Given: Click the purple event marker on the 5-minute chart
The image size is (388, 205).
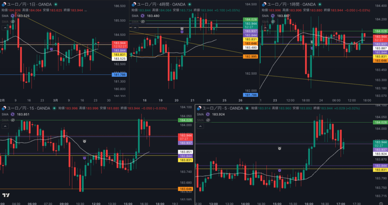Looking at the screenshot, I should pyautogui.click(x=279, y=171).
